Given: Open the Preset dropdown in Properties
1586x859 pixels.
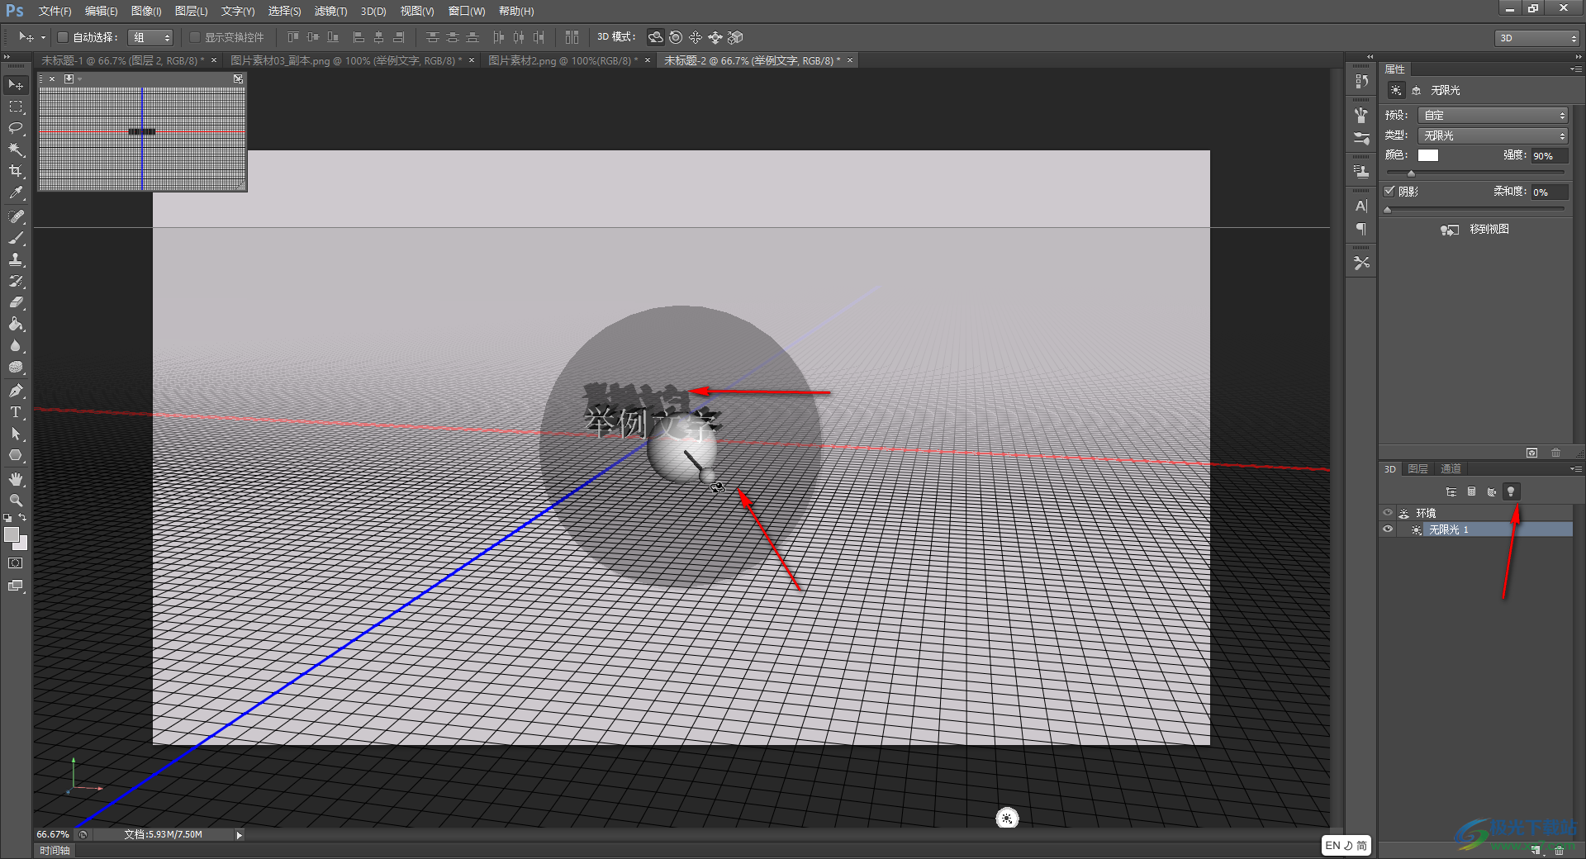Looking at the screenshot, I should (x=1493, y=116).
